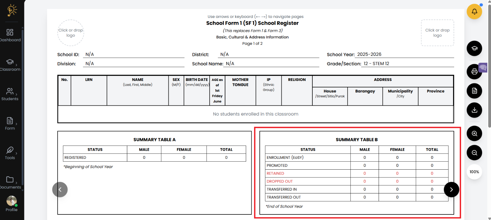Screen dimensions: 491x220
Task: Zoom out of the form
Action: (x=474, y=153)
